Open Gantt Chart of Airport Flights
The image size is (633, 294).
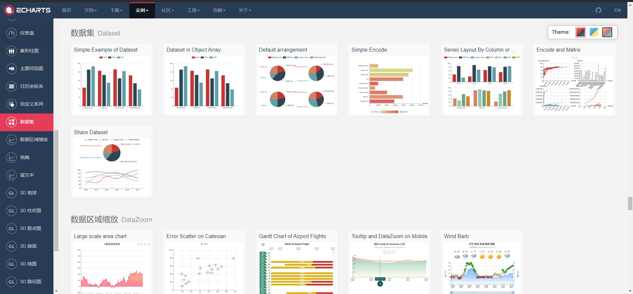pyautogui.click(x=297, y=262)
